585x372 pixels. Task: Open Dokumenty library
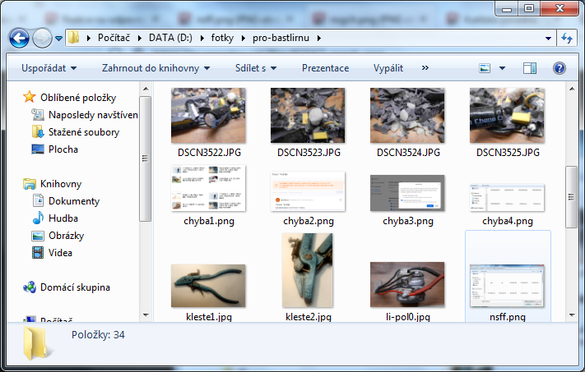(x=74, y=201)
